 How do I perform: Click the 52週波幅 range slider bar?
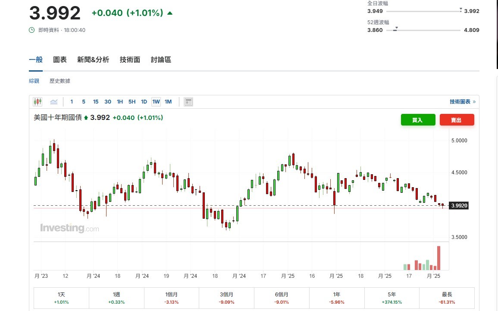click(423, 30)
